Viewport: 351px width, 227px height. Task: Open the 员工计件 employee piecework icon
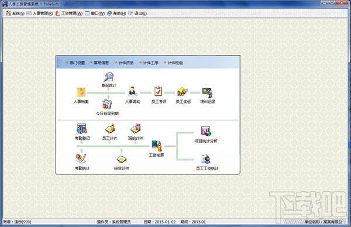(110, 129)
